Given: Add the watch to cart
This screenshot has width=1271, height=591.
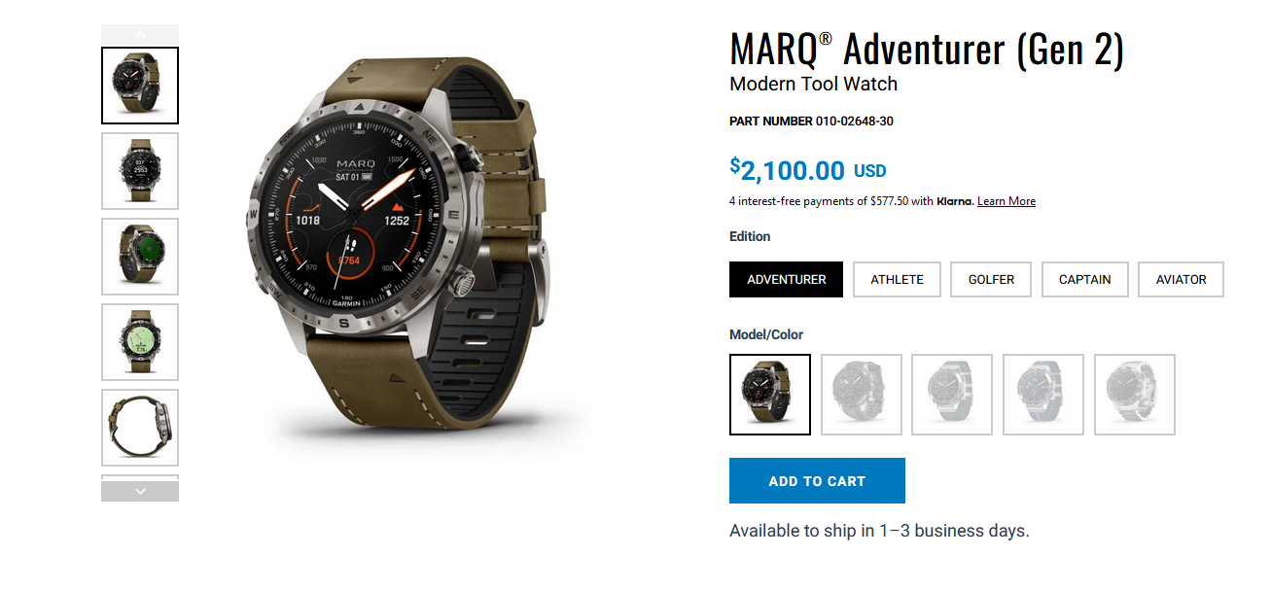Looking at the screenshot, I should (x=817, y=480).
